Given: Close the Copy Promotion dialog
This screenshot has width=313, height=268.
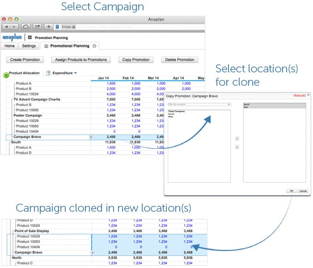Looking at the screenshot, I should (309, 95).
